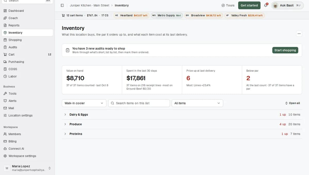Click the Below par card
Viewport: 309px width, 175px height.
point(272,80)
